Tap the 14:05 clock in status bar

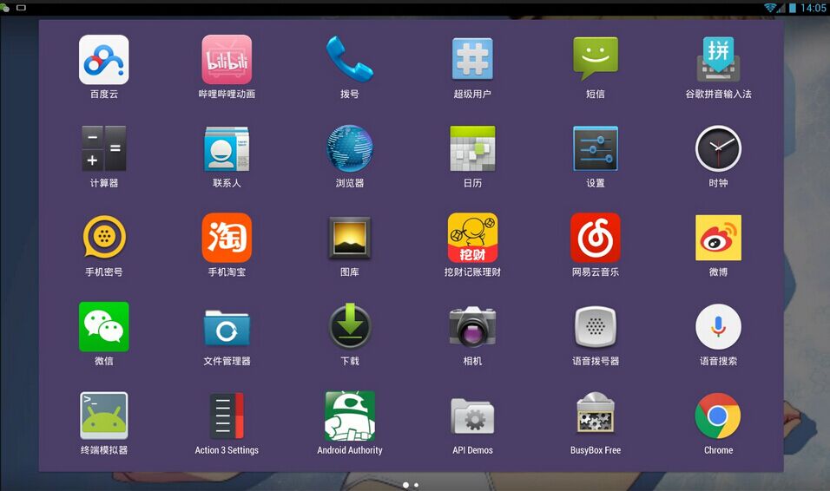813,8
